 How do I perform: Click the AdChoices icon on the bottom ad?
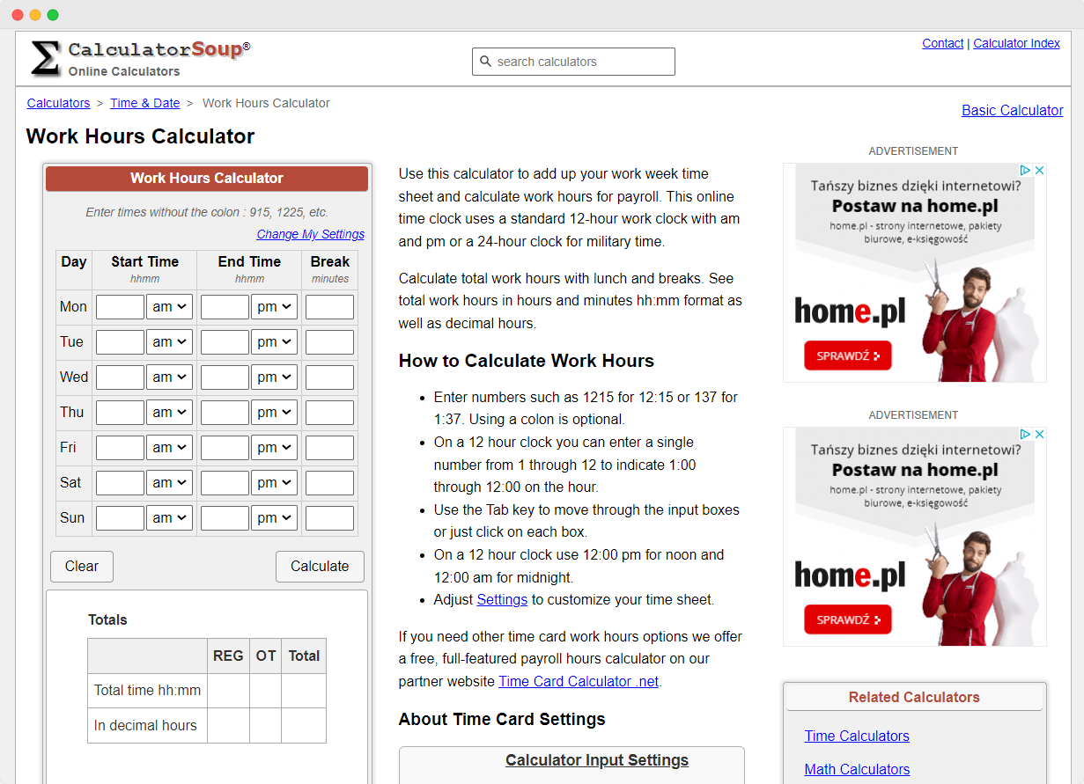pyautogui.click(x=1026, y=435)
